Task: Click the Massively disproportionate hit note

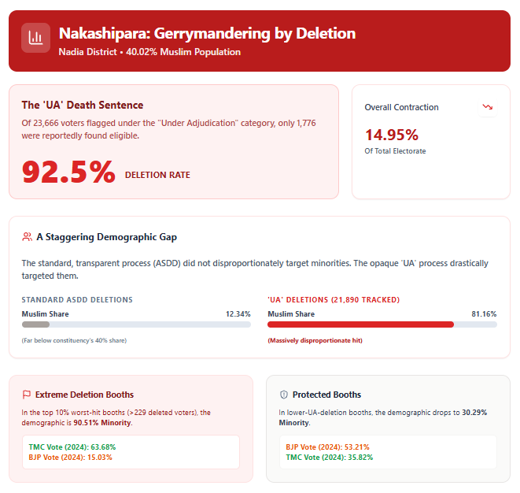Action: pyautogui.click(x=315, y=340)
